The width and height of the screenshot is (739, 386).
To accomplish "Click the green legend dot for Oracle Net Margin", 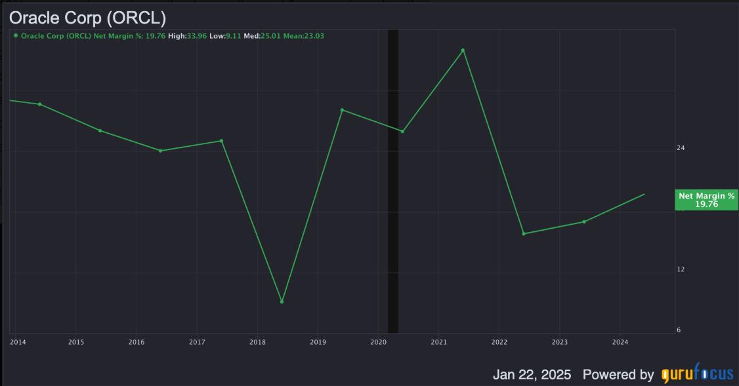I will tap(16, 36).
